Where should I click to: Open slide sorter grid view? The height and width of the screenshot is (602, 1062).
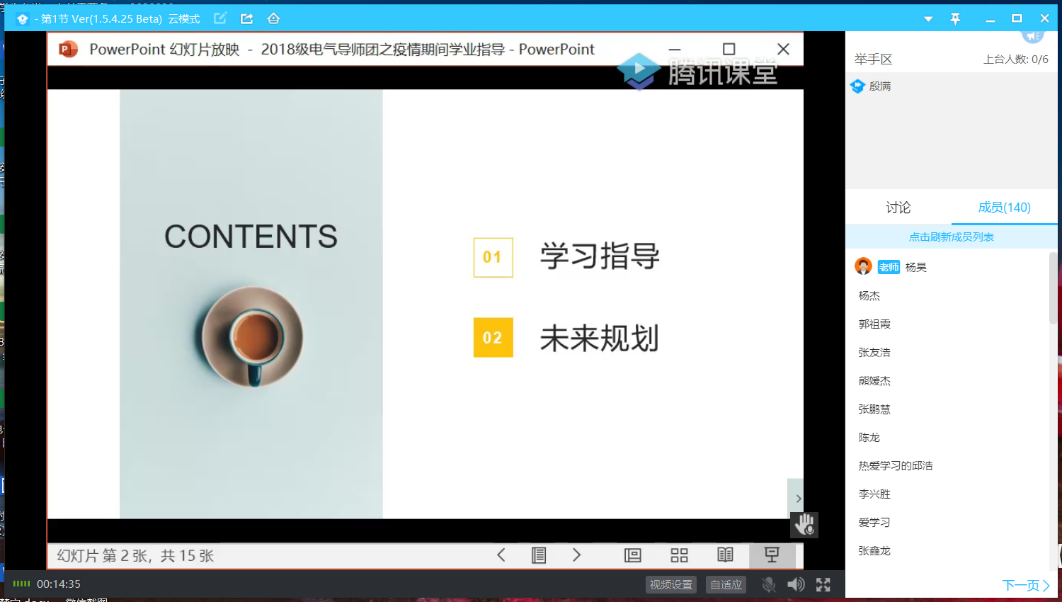(679, 555)
